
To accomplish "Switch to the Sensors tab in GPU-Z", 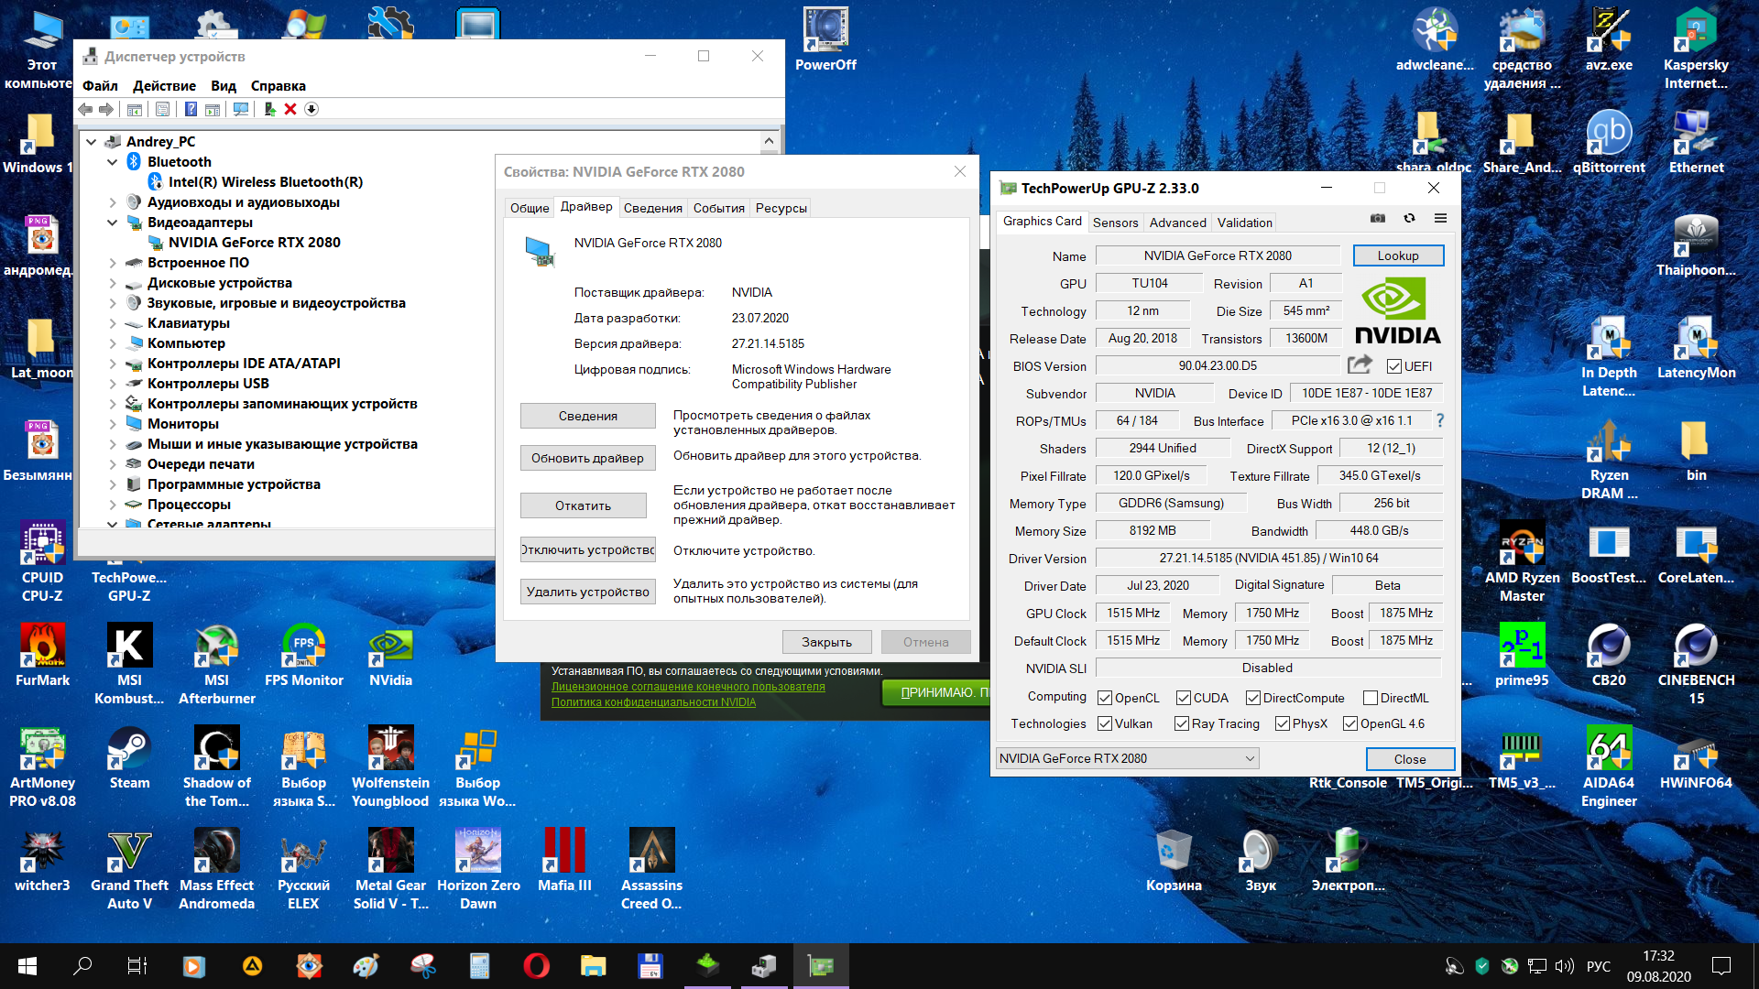I will point(1115,223).
